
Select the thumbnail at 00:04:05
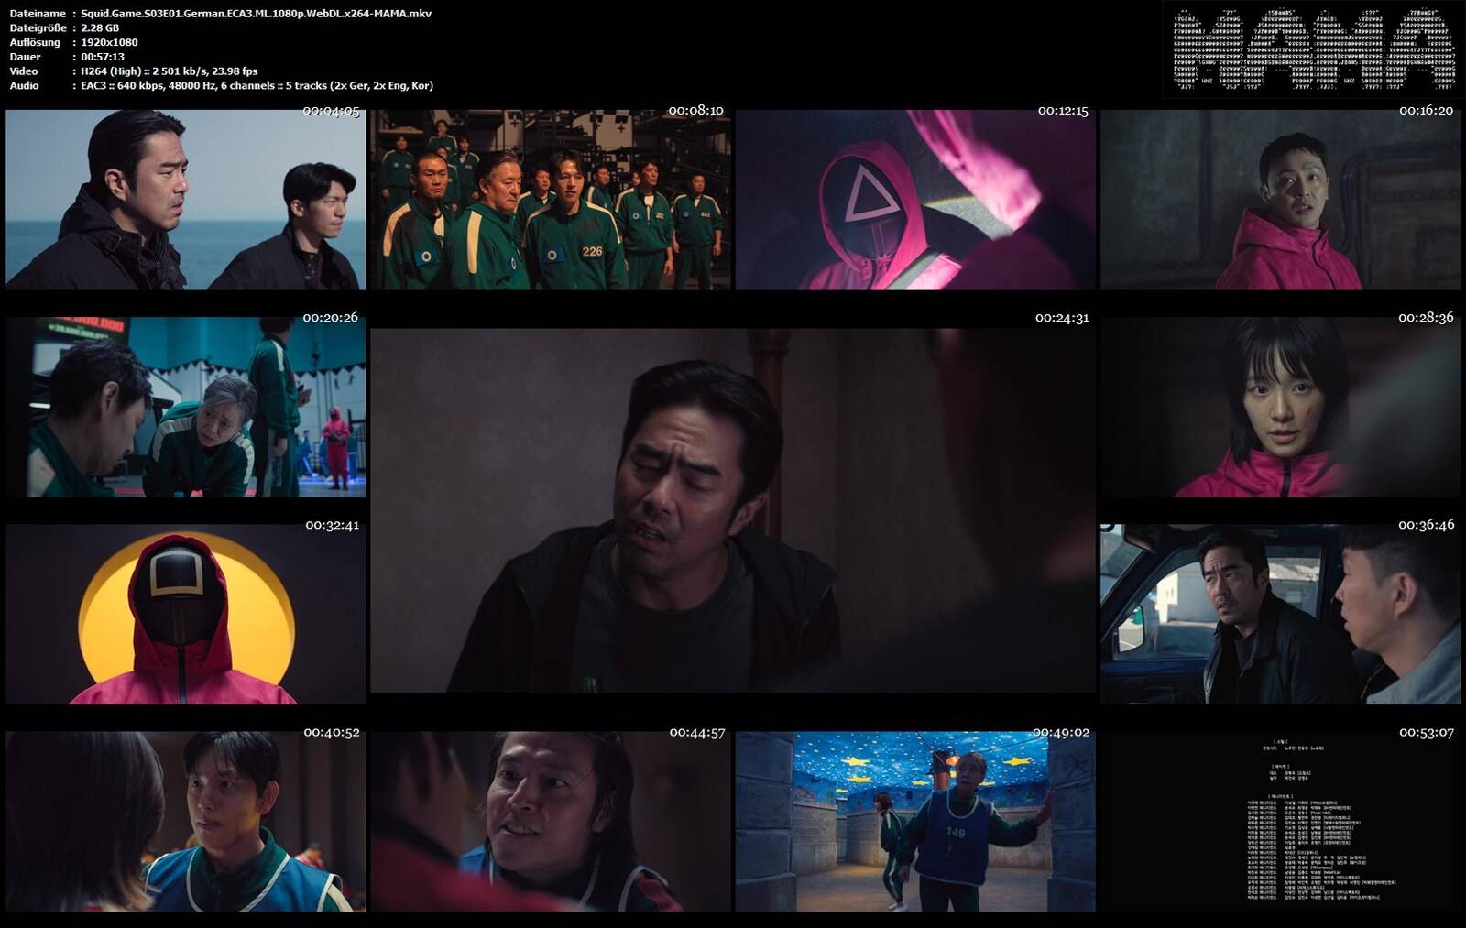185,200
